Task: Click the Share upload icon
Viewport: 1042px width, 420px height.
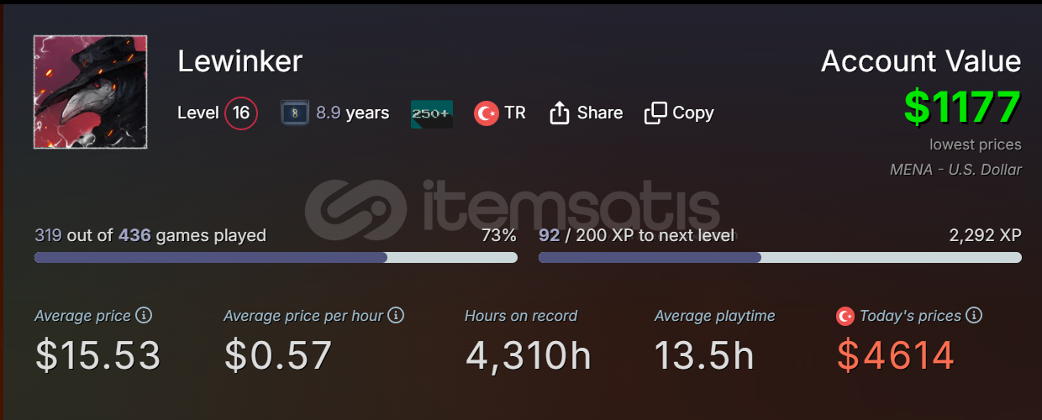Action: click(560, 113)
